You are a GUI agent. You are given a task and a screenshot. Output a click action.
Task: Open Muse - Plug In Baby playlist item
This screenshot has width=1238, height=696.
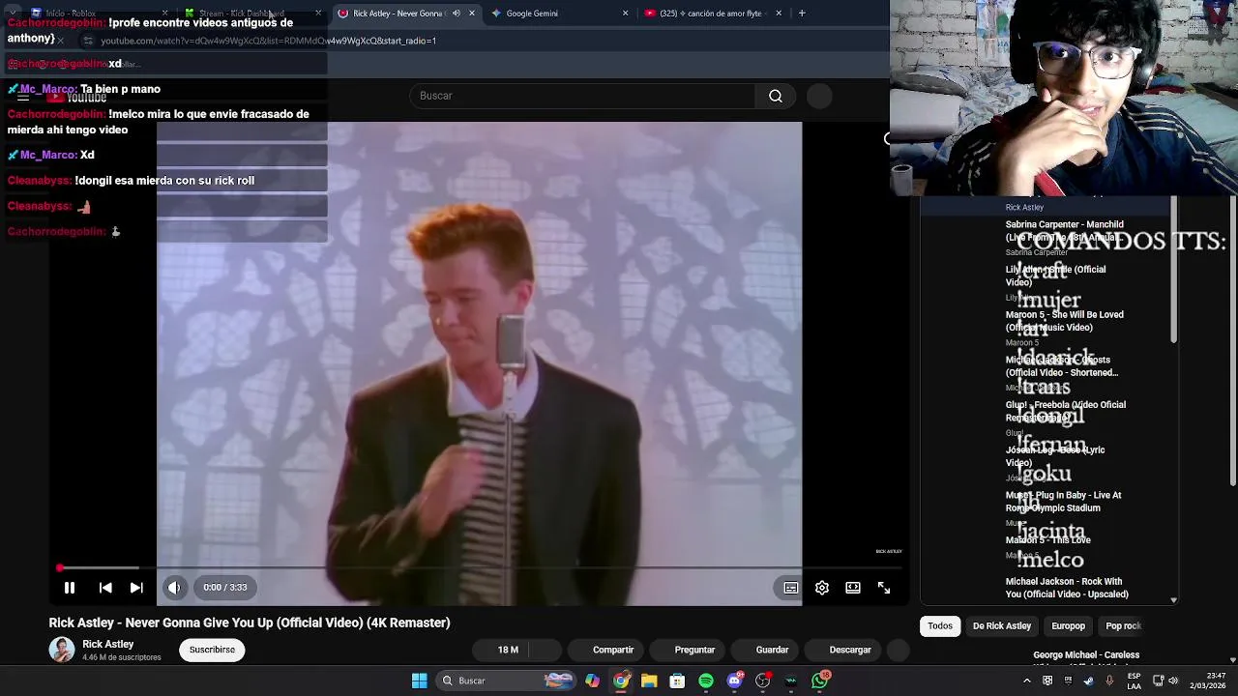point(1063,502)
